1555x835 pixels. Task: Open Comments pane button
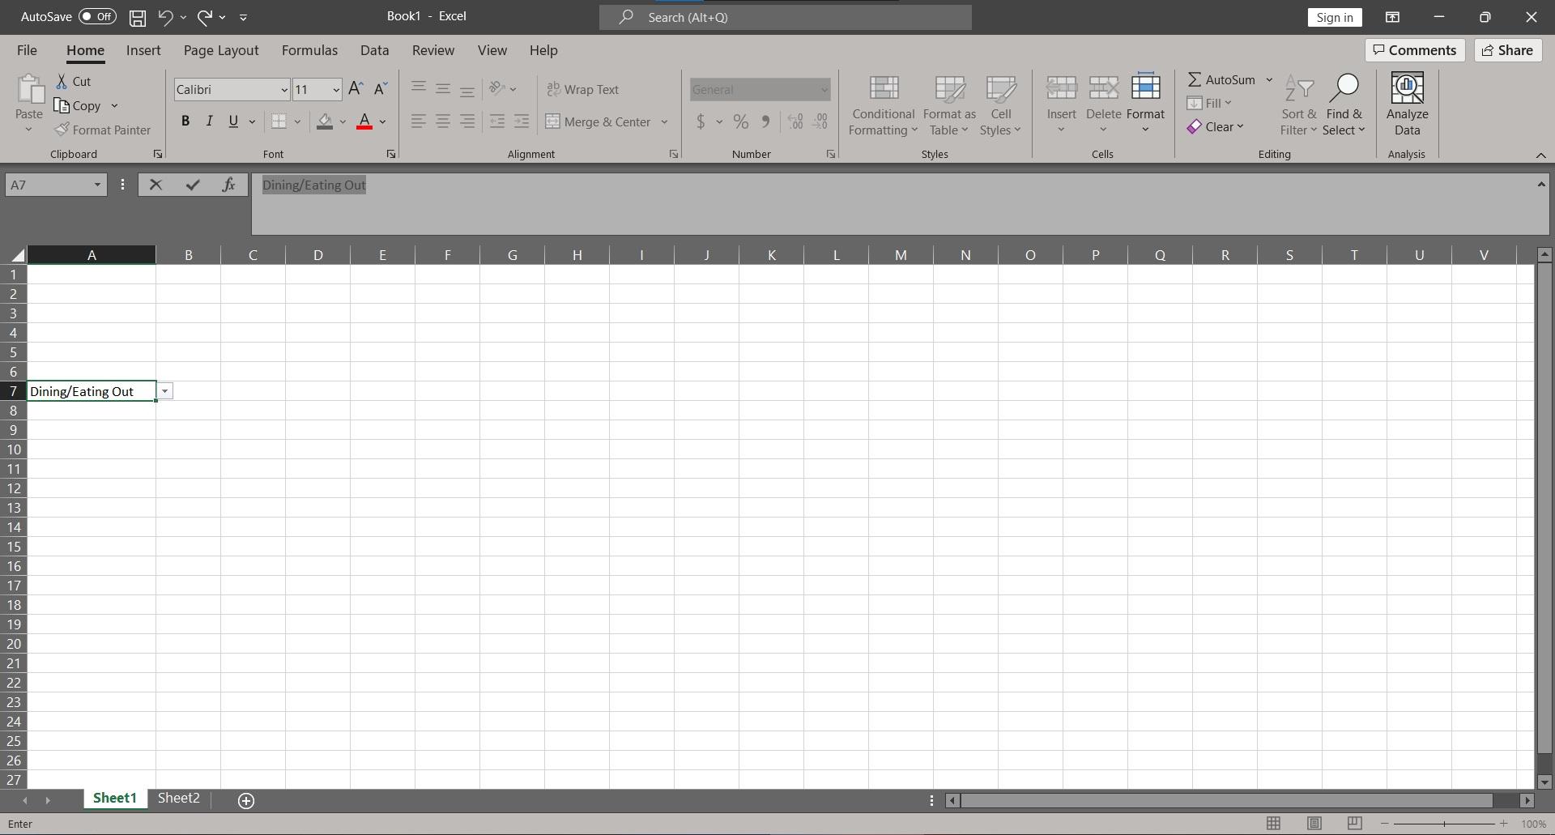pyautogui.click(x=1415, y=50)
